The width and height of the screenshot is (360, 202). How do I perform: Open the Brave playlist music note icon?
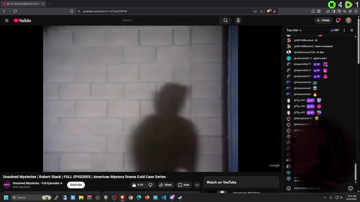328,11
